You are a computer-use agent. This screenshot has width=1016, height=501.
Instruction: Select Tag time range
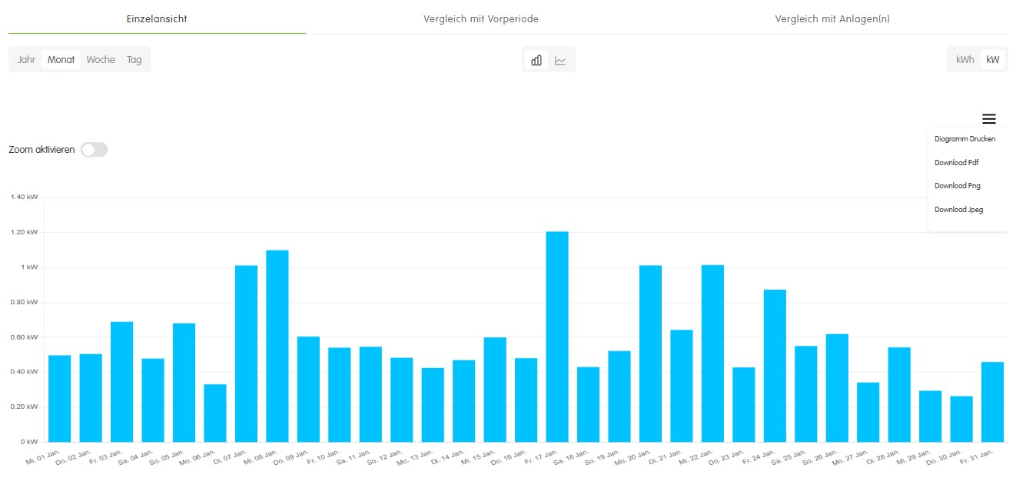[x=134, y=60]
